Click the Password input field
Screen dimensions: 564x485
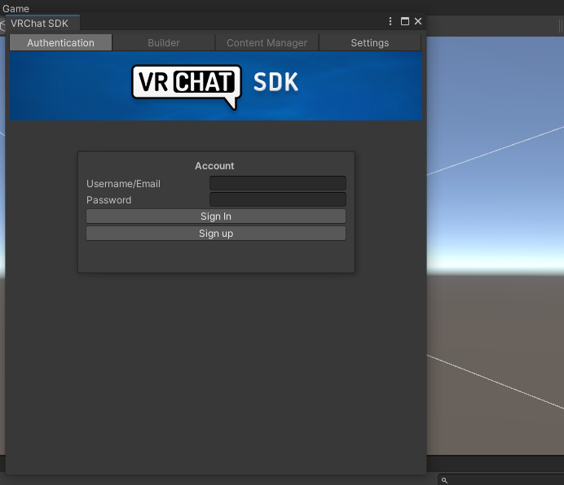(x=278, y=199)
